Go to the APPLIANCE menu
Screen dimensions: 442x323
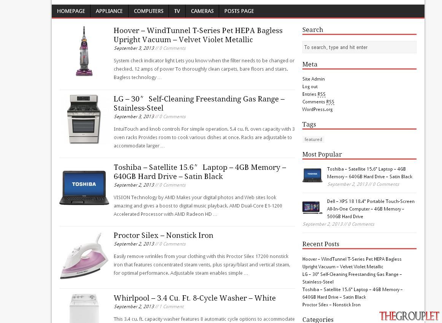point(109,11)
